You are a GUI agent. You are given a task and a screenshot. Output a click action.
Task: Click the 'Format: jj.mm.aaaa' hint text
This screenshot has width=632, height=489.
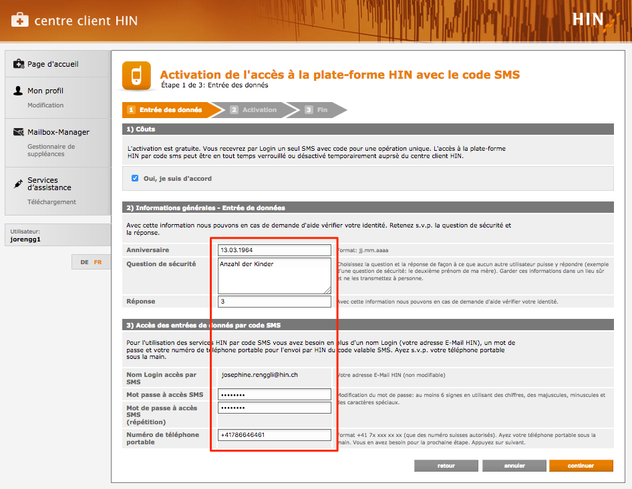pyautogui.click(x=363, y=250)
